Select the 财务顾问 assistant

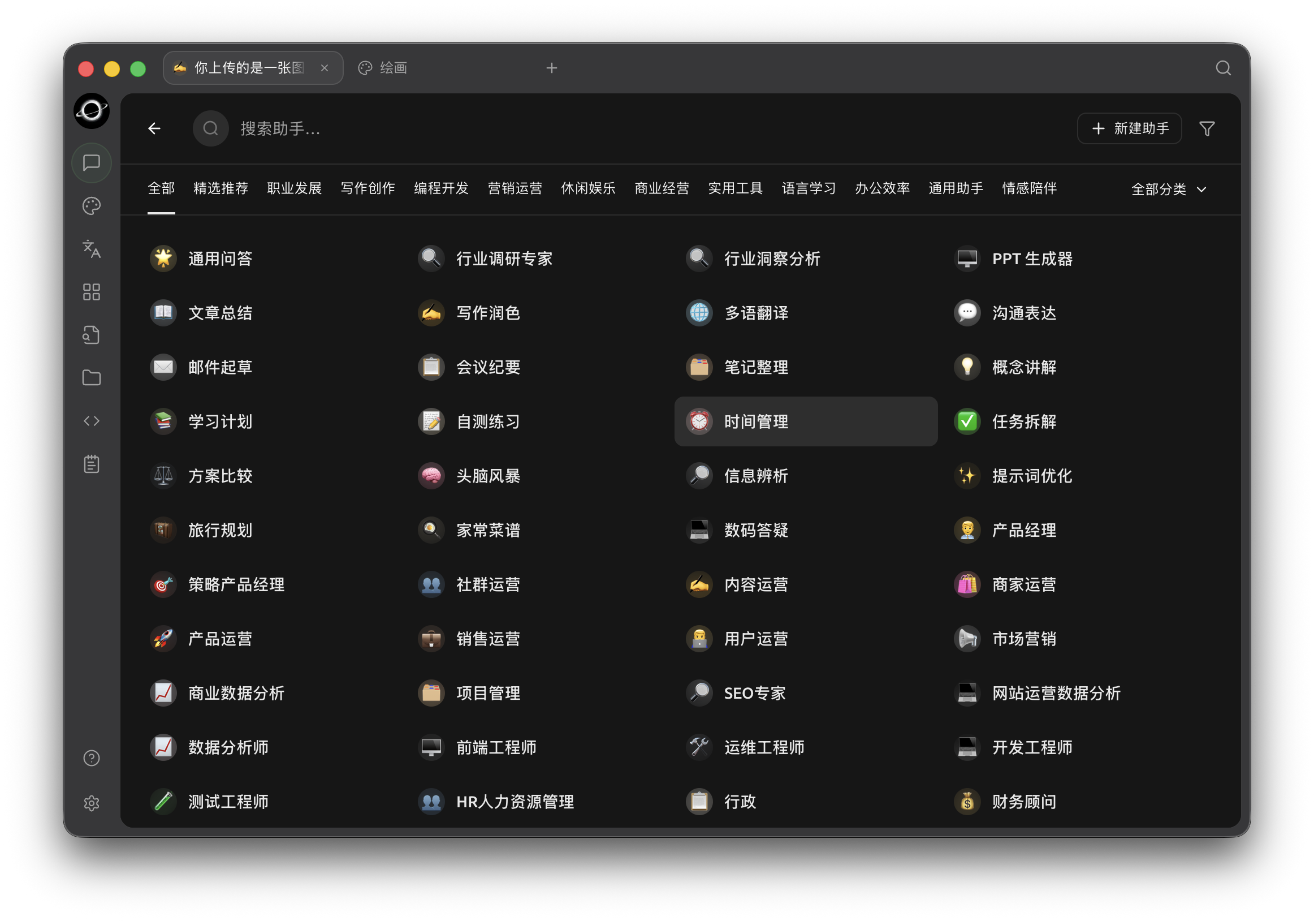click(x=1074, y=802)
